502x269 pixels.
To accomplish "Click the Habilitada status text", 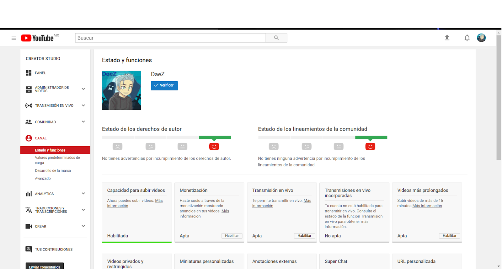I will pyautogui.click(x=118, y=236).
